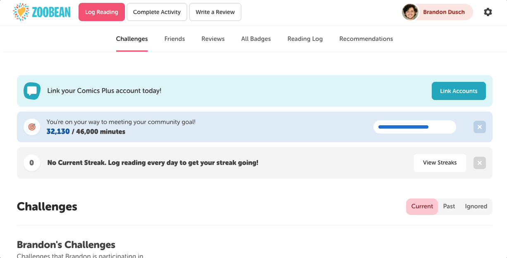This screenshot has width=507, height=258.
Task: Click the Comics Plus chat bubble icon
Action: coord(32,91)
